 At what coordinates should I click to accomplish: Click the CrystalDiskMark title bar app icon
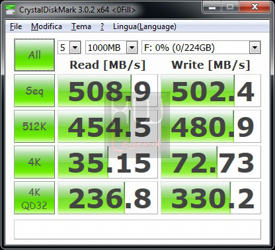click(x=11, y=9)
